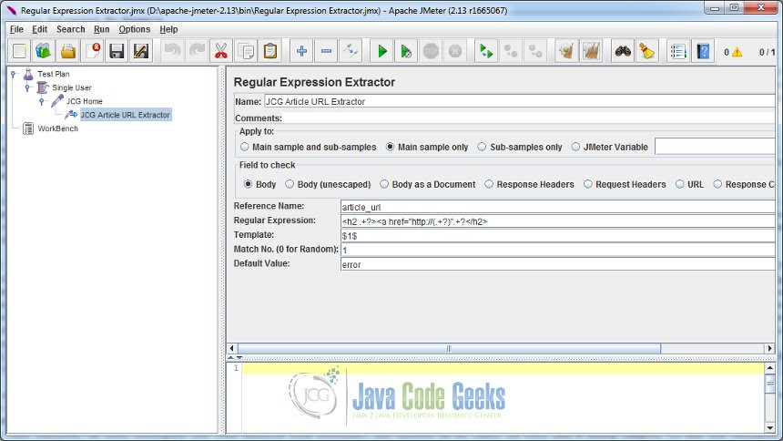Click the Open file folder icon
The height and width of the screenshot is (441, 783).
point(68,51)
